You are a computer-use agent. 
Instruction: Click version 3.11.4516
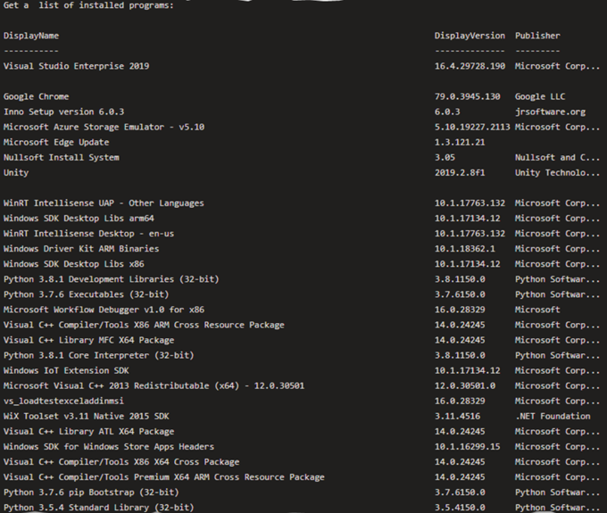tap(457, 417)
